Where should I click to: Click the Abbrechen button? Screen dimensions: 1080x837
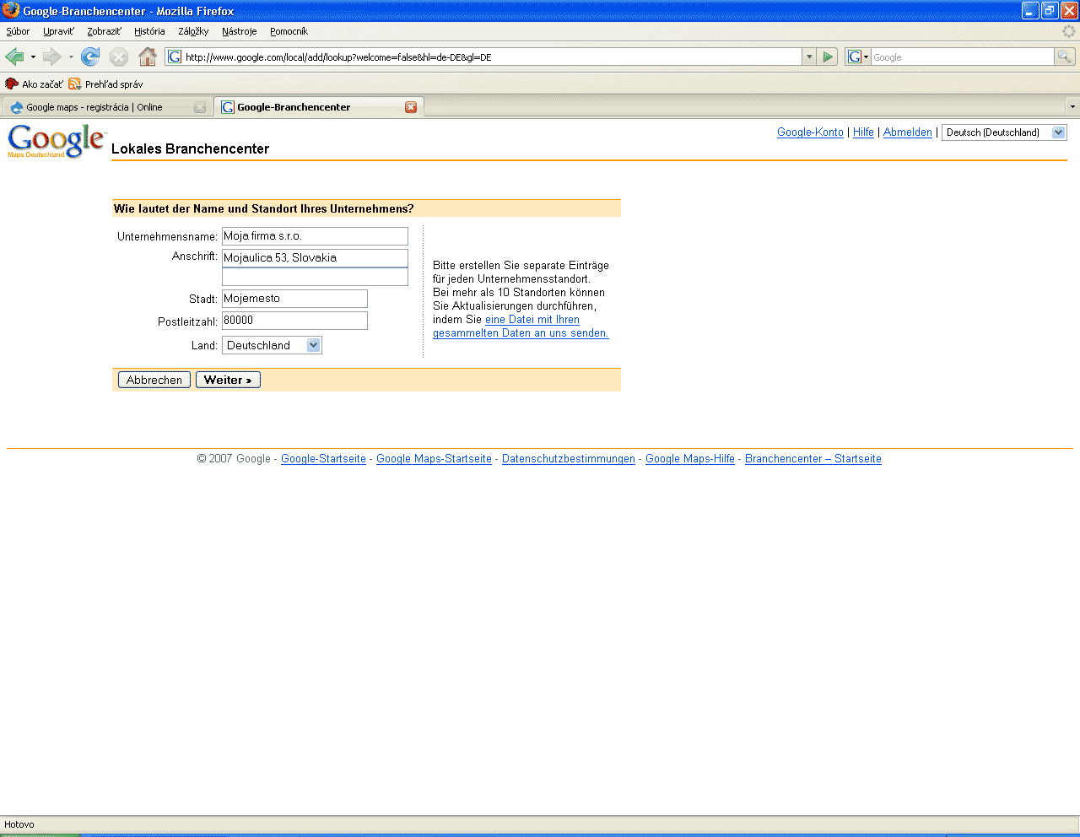(154, 380)
